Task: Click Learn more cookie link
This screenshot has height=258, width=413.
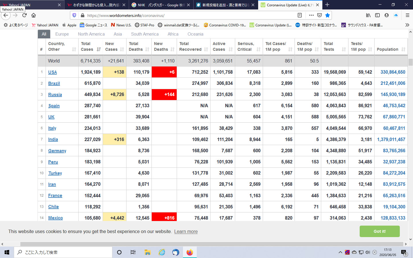Action: [x=186, y=231]
